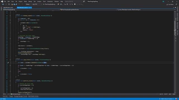This screenshot has height=100, width=179.
Task: Open the Any CPU platform dropdown
Action: [37, 4]
